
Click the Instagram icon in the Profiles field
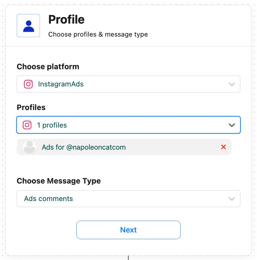pos(27,125)
